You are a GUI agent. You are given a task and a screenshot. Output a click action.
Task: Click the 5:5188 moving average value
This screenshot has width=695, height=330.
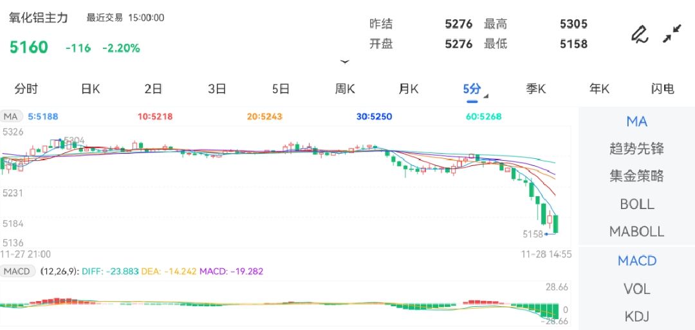coord(43,117)
